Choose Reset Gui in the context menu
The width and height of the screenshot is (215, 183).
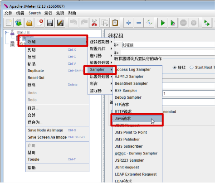pyautogui.click(x=57, y=77)
